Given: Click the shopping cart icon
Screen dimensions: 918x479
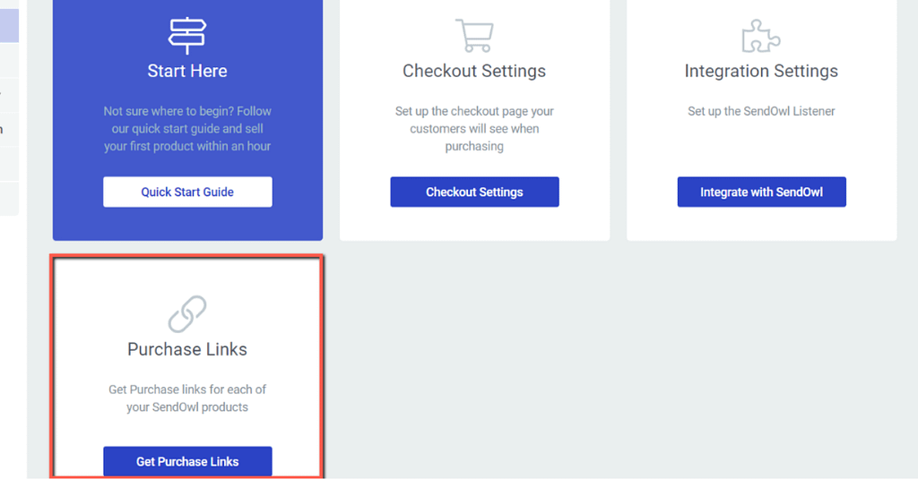Looking at the screenshot, I should click(x=475, y=36).
